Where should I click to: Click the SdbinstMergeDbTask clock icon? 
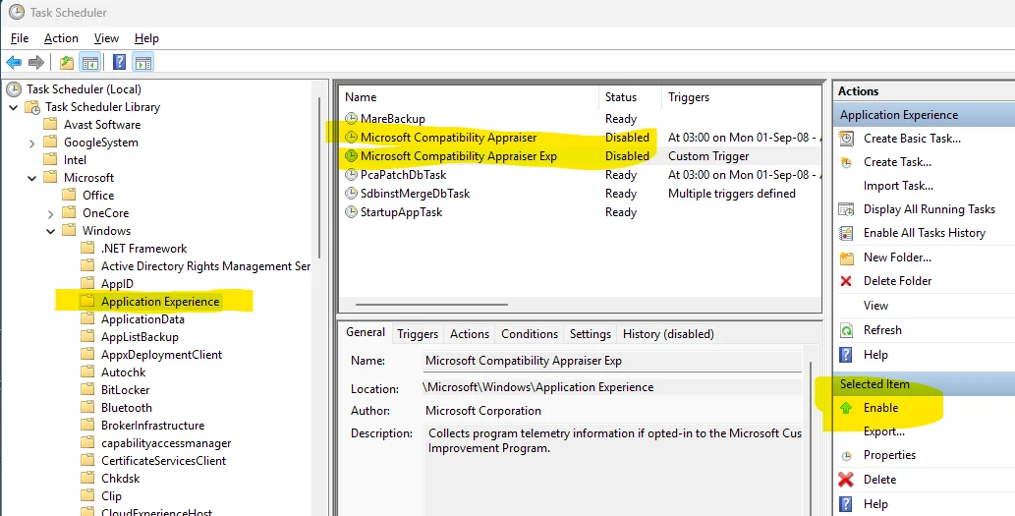tap(351, 194)
